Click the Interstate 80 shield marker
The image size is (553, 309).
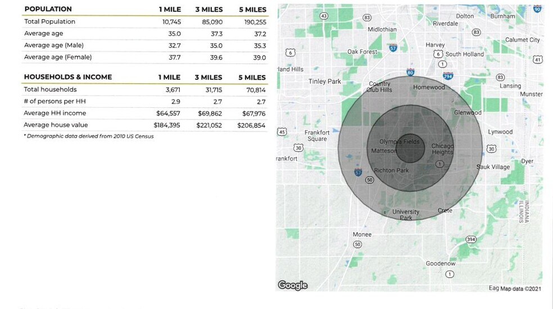[x=410, y=72]
